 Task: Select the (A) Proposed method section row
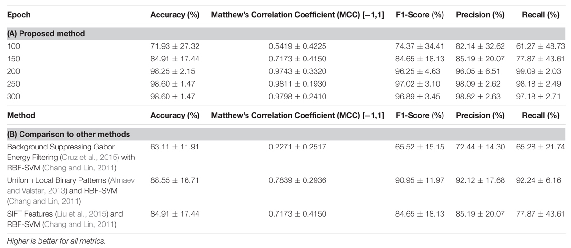pos(285,34)
